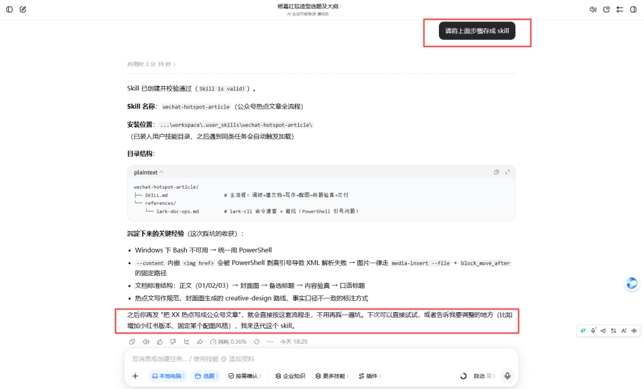Collapse the plaintext code block chevron

coord(162,172)
